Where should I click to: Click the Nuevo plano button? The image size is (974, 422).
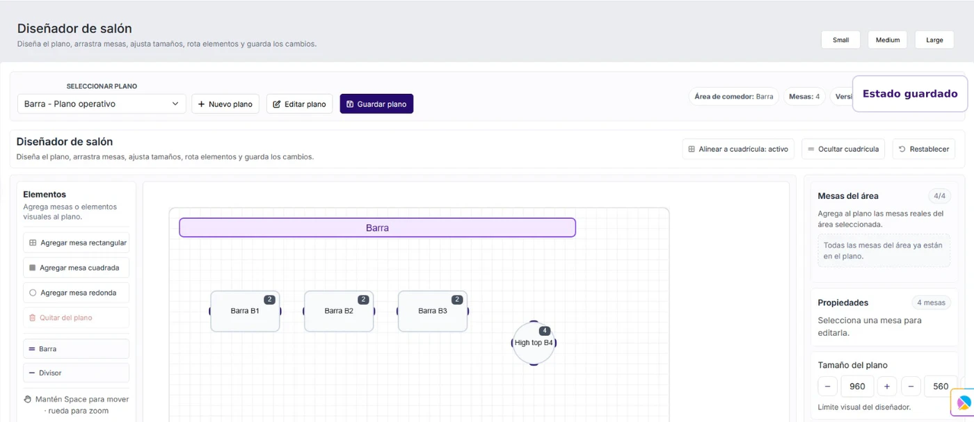point(225,104)
